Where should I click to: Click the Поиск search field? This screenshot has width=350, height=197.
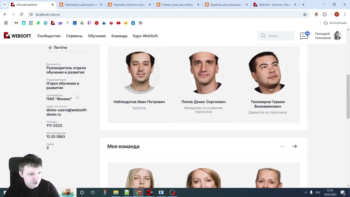(276, 36)
